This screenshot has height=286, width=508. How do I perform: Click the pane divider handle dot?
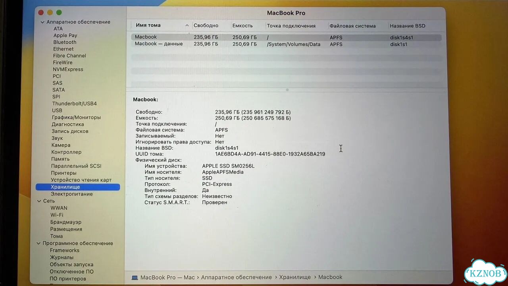287,90
